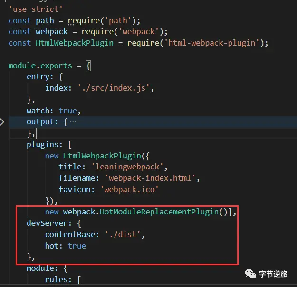Image resolution: width=297 pixels, height=287 pixels.
Task: Click the module.exports text
Action: click(40, 65)
